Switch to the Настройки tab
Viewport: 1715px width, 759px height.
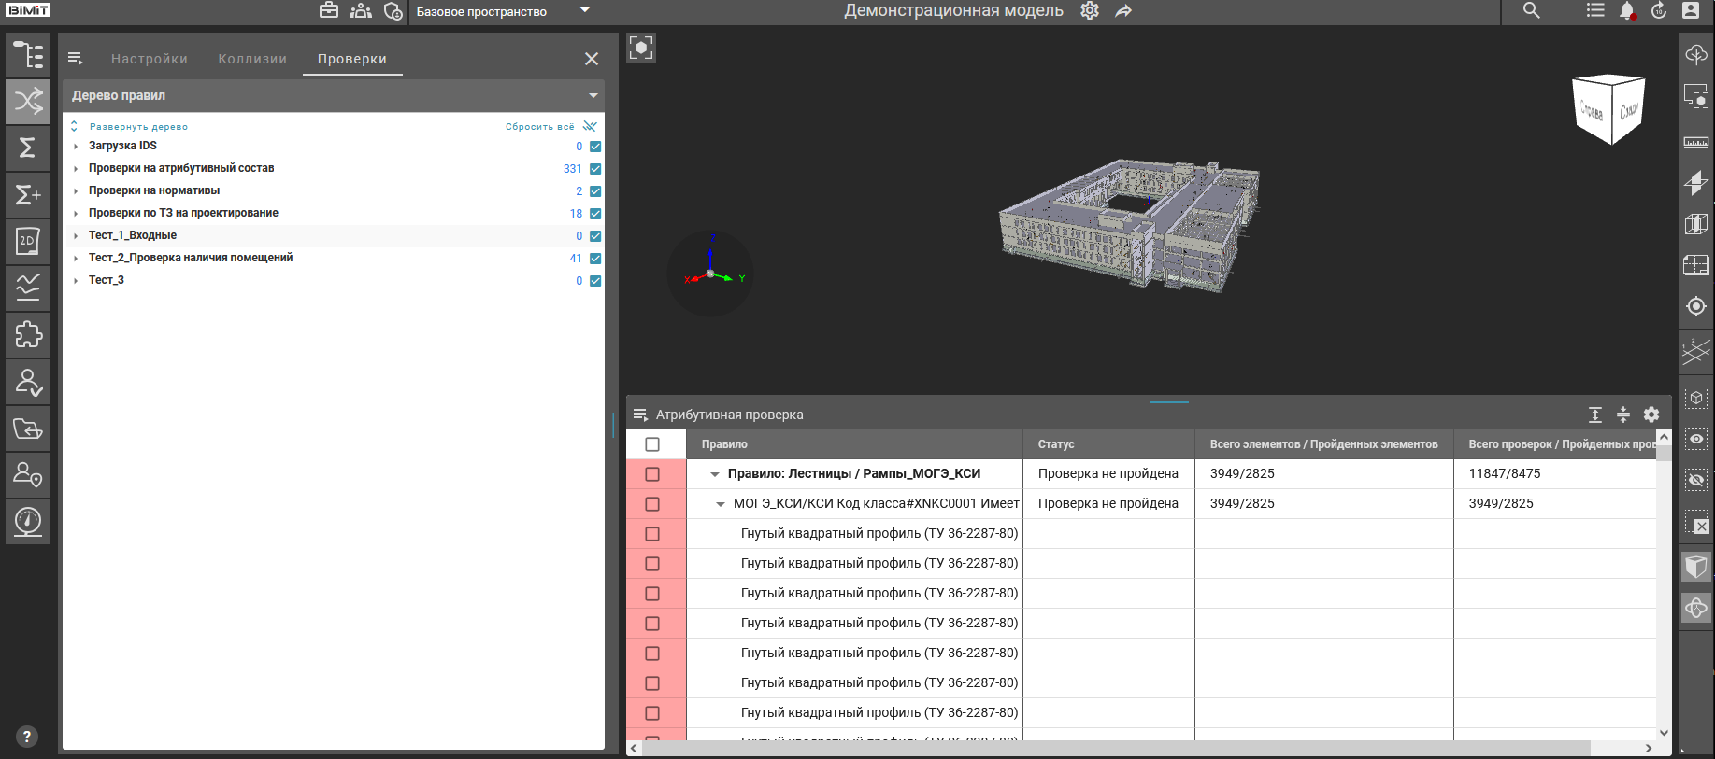[150, 59]
